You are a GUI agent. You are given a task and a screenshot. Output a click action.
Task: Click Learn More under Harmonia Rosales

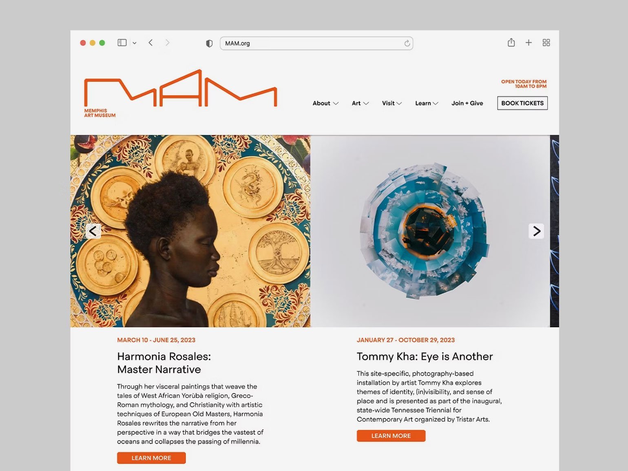click(151, 458)
